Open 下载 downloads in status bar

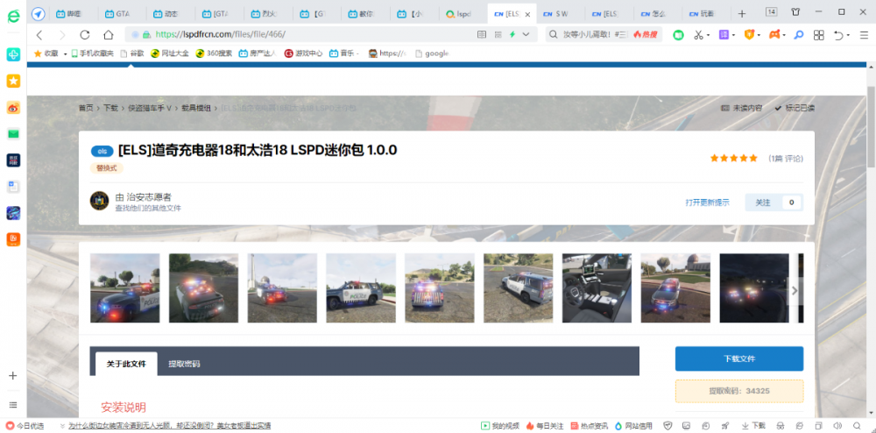[x=753, y=426]
